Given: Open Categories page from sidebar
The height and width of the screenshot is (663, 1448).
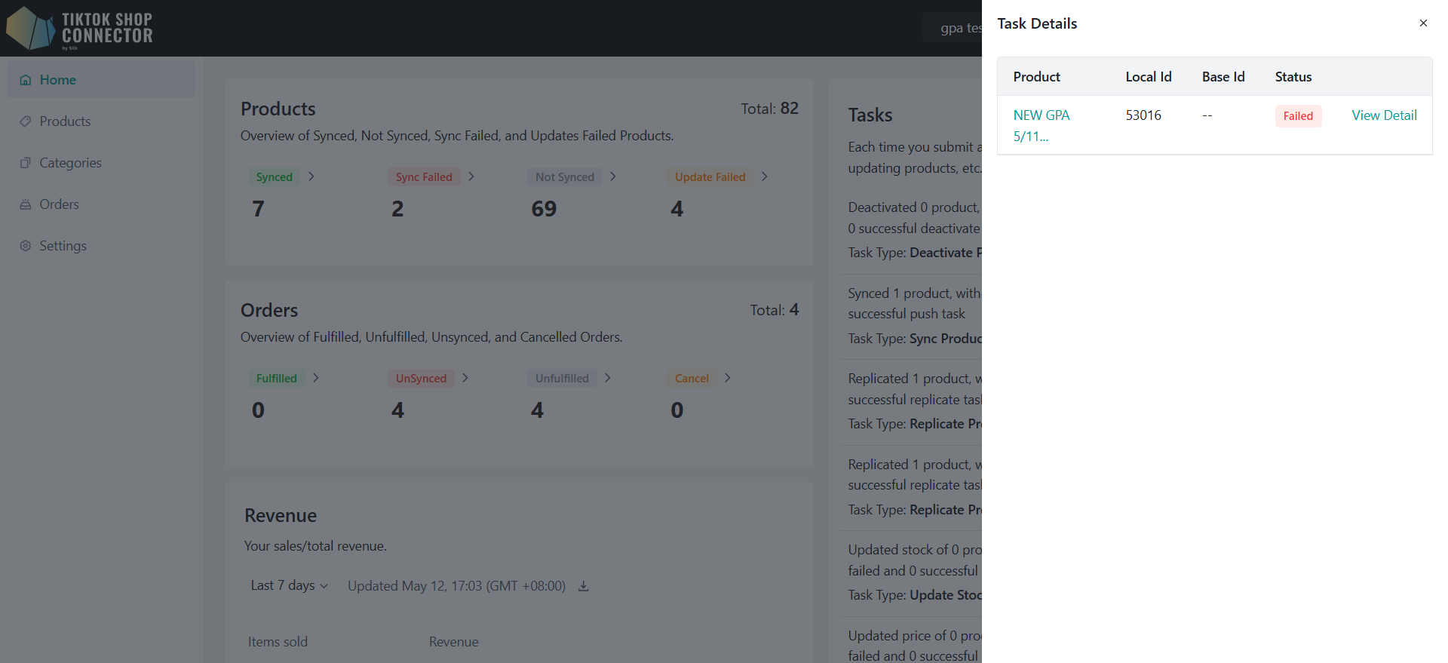Looking at the screenshot, I should click(x=101, y=163).
